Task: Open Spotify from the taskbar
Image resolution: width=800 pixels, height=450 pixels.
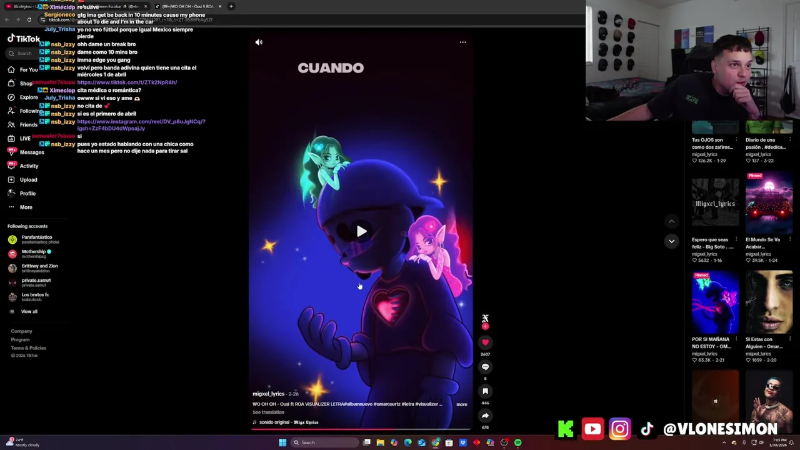Action: click(517, 442)
